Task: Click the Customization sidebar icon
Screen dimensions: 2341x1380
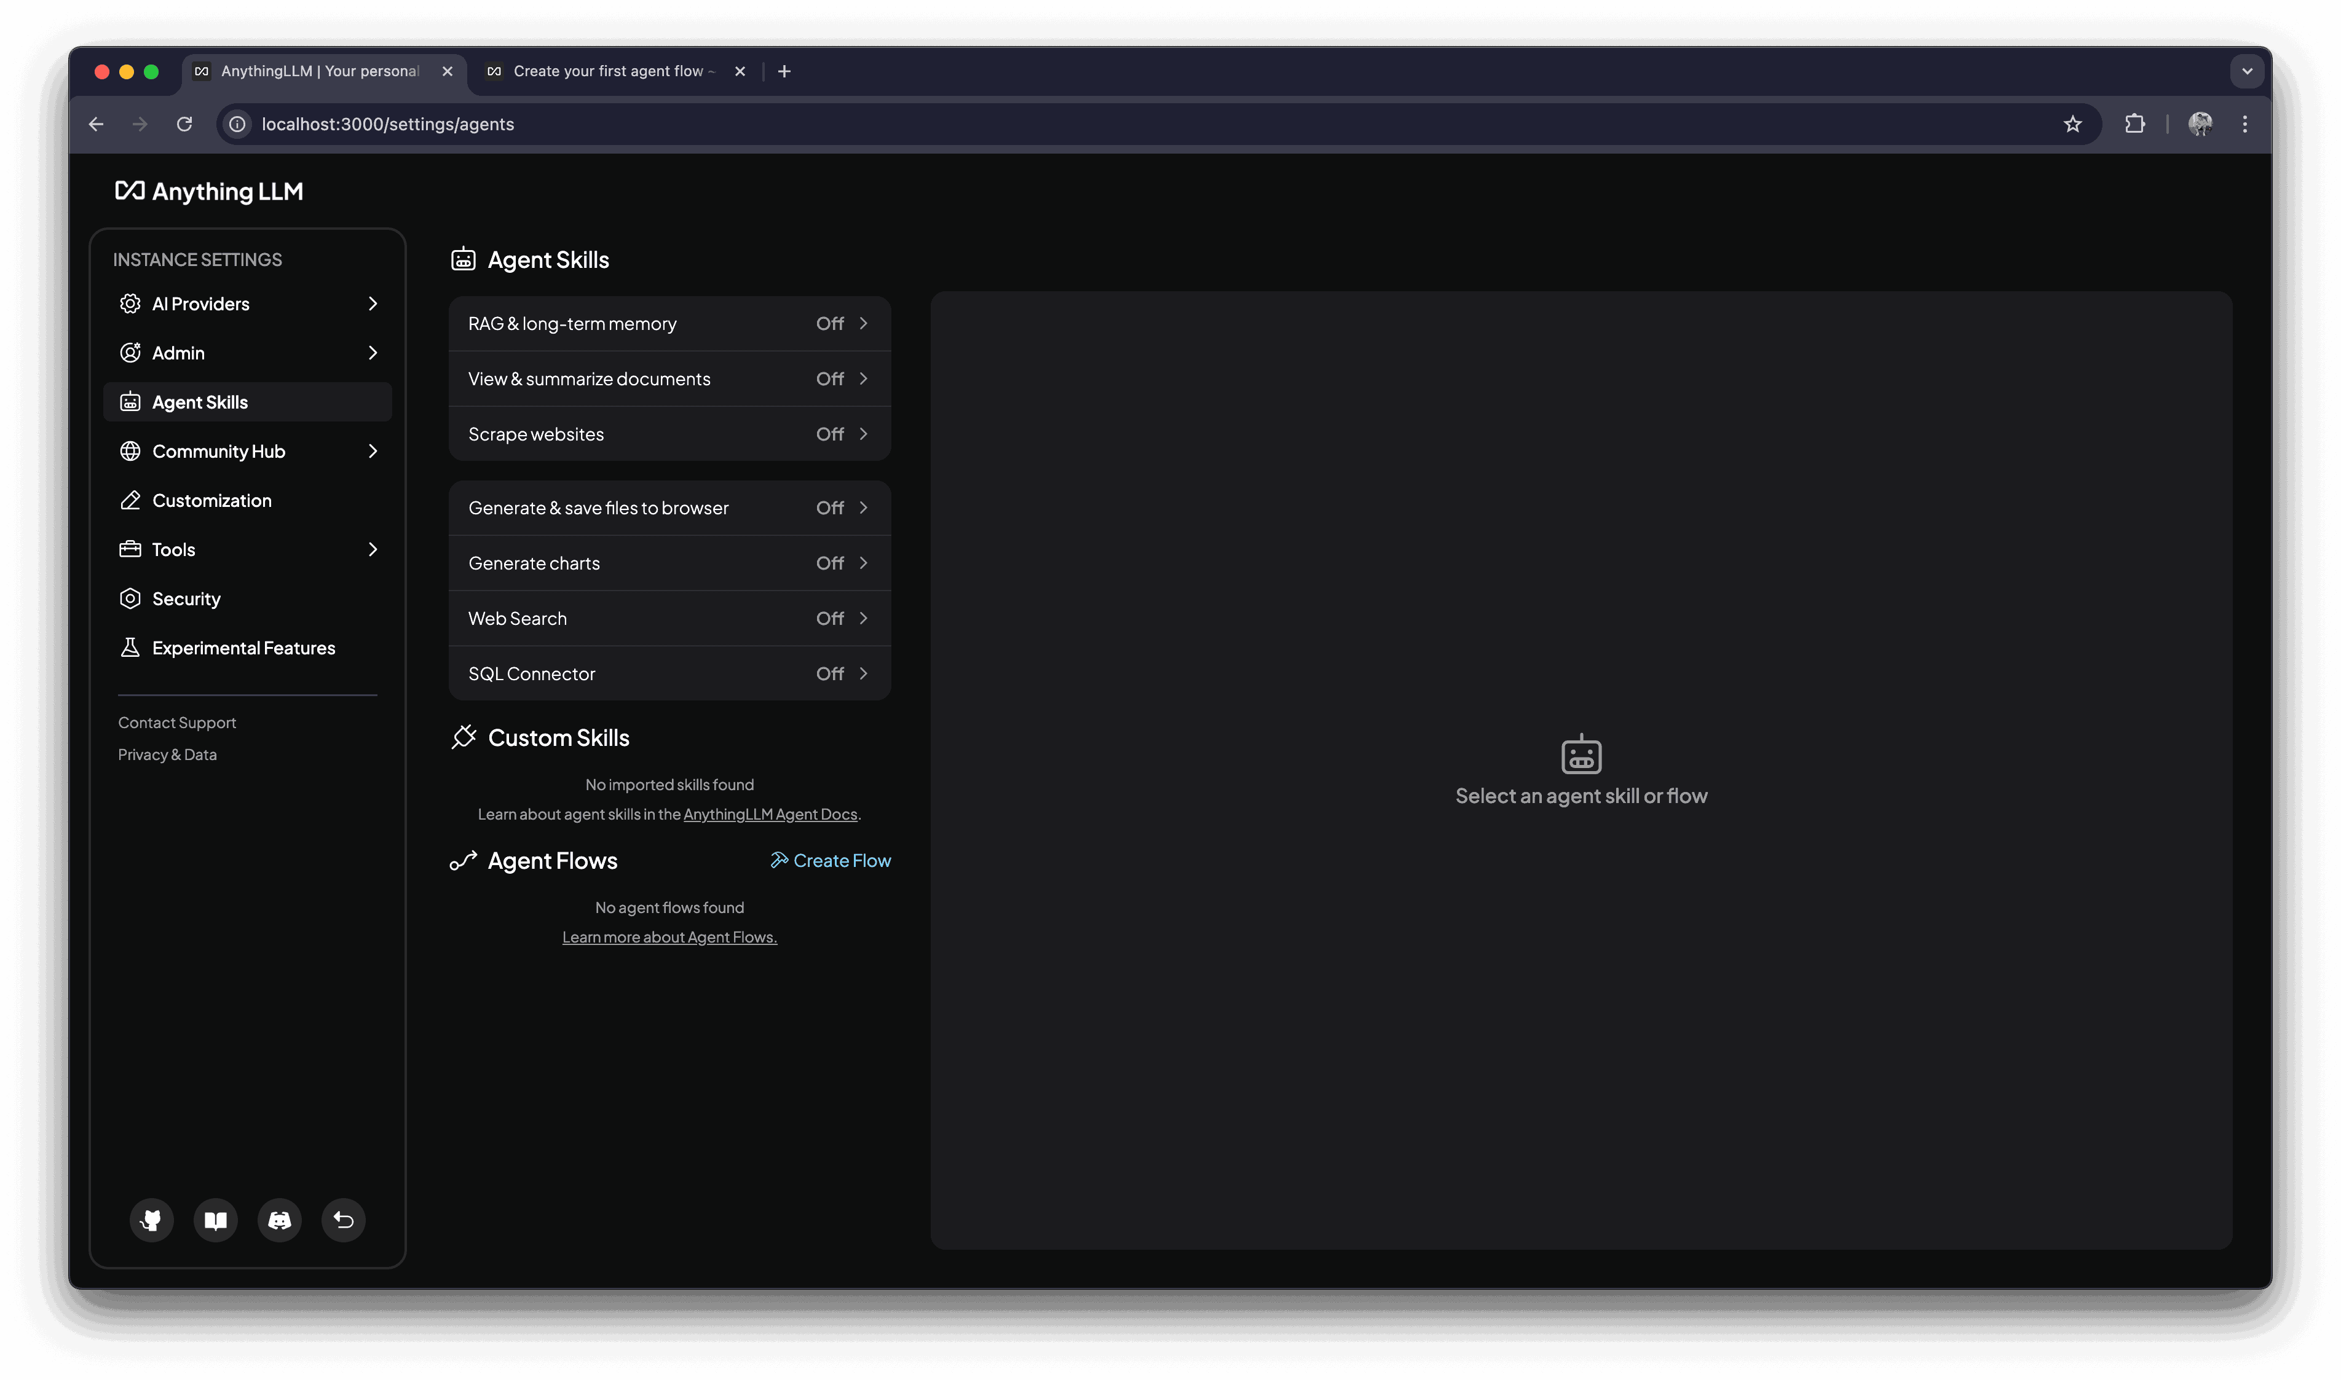Action: click(130, 500)
